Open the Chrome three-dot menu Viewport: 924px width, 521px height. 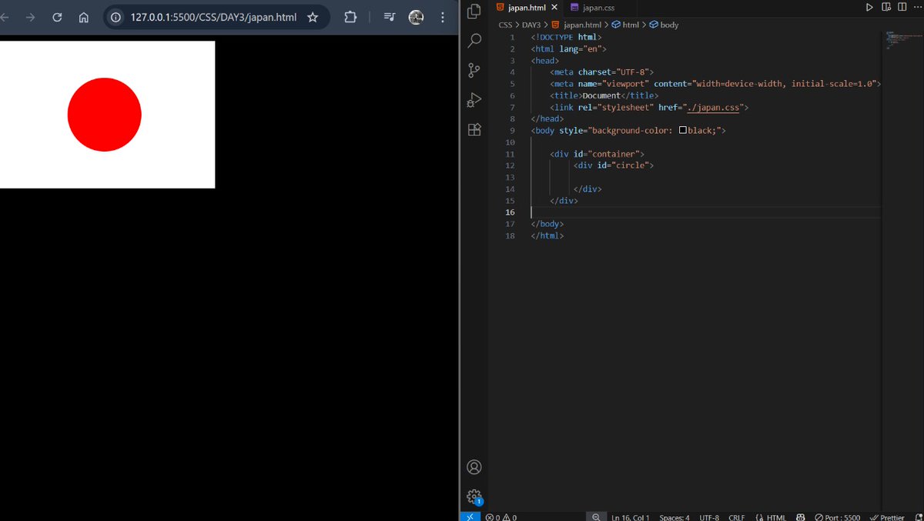coord(442,17)
